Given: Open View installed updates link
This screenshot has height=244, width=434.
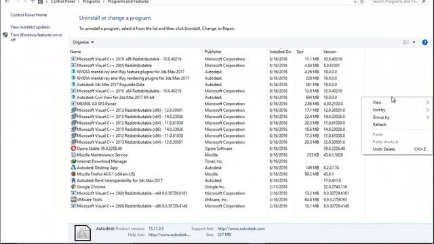Looking at the screenshot, I should point(30,27).
